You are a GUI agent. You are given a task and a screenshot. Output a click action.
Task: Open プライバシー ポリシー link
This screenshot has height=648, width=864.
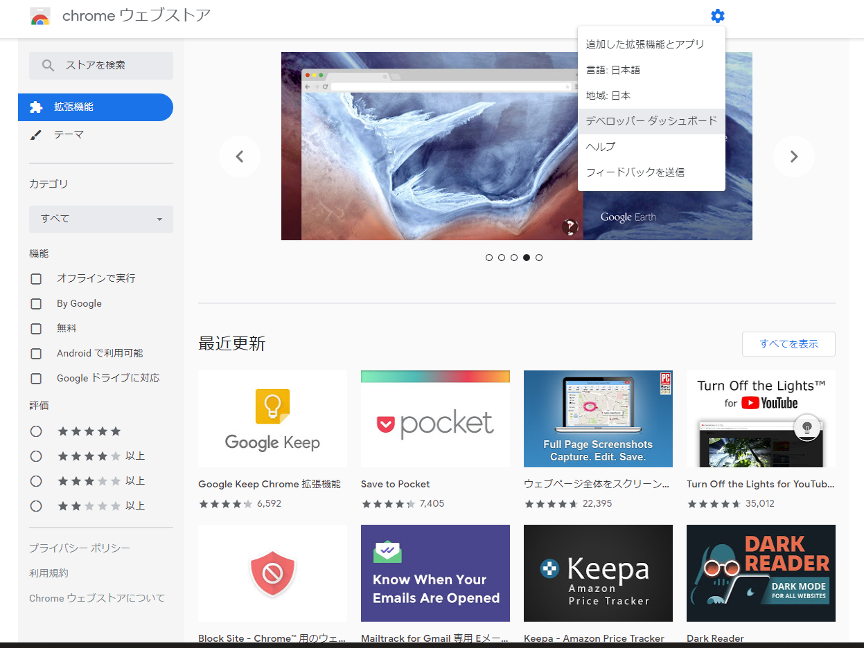point(80,548)
